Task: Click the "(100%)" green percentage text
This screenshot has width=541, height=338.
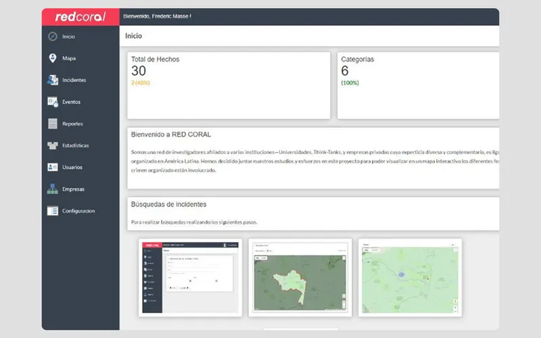Action: (350, 82)
